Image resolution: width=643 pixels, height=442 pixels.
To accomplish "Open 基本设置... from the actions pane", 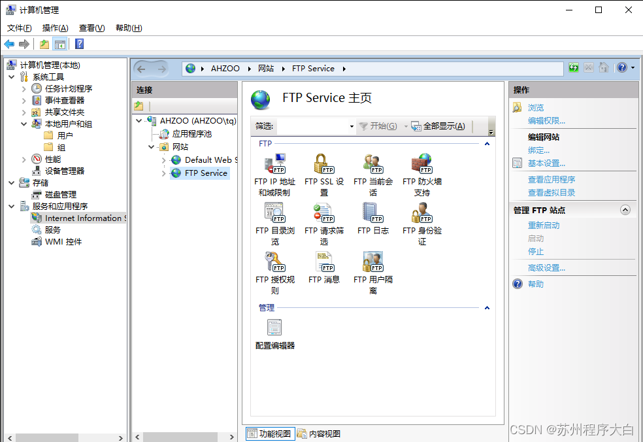I will (546, 163).
